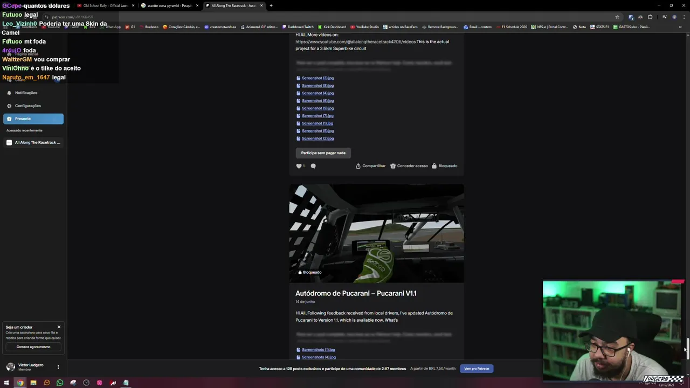Click the Vem pro Patreon button
Viewport: 690px width, 388px height.
[477, 369]
